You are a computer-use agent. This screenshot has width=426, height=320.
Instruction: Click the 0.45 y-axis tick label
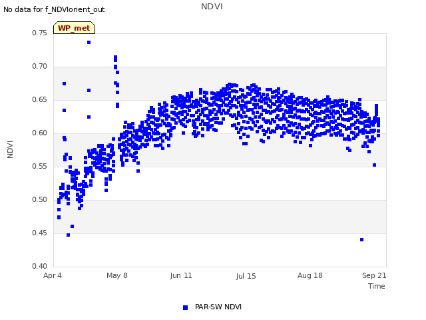coord(40,233)
